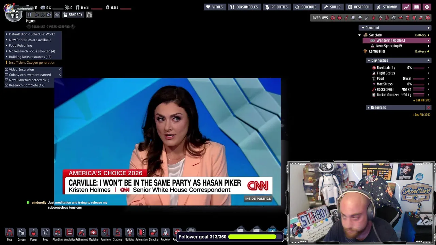Expand resources with See All (179)
Viewport: 436px width, 245px height.
(421, 115)
